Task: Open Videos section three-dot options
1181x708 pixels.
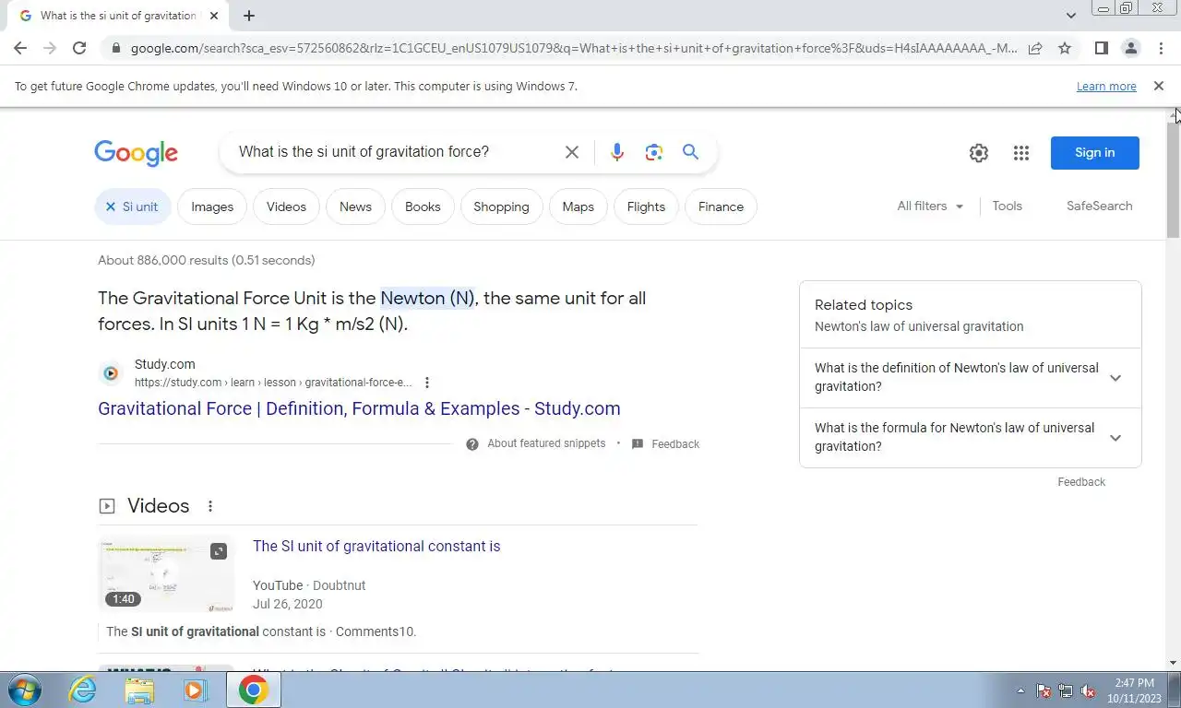Action: [210, 506]
